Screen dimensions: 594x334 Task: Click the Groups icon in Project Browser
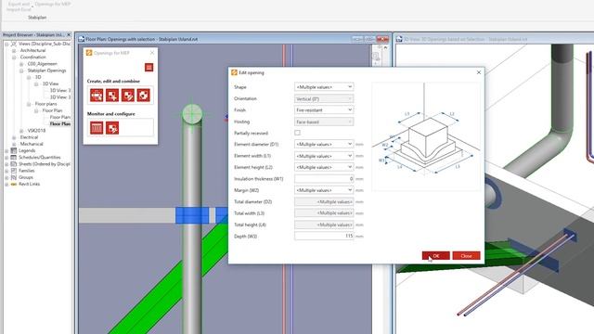(14, 177)
